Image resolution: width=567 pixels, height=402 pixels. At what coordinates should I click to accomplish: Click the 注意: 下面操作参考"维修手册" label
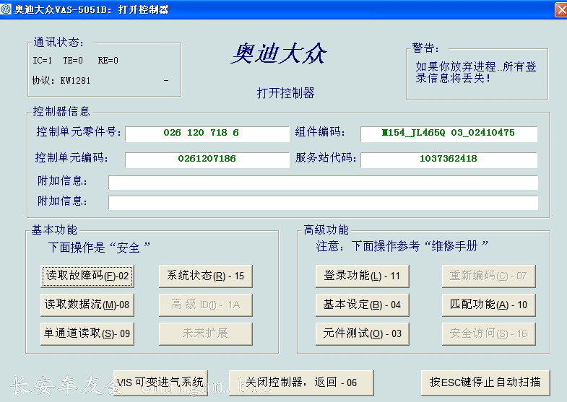tap(402, 246)
